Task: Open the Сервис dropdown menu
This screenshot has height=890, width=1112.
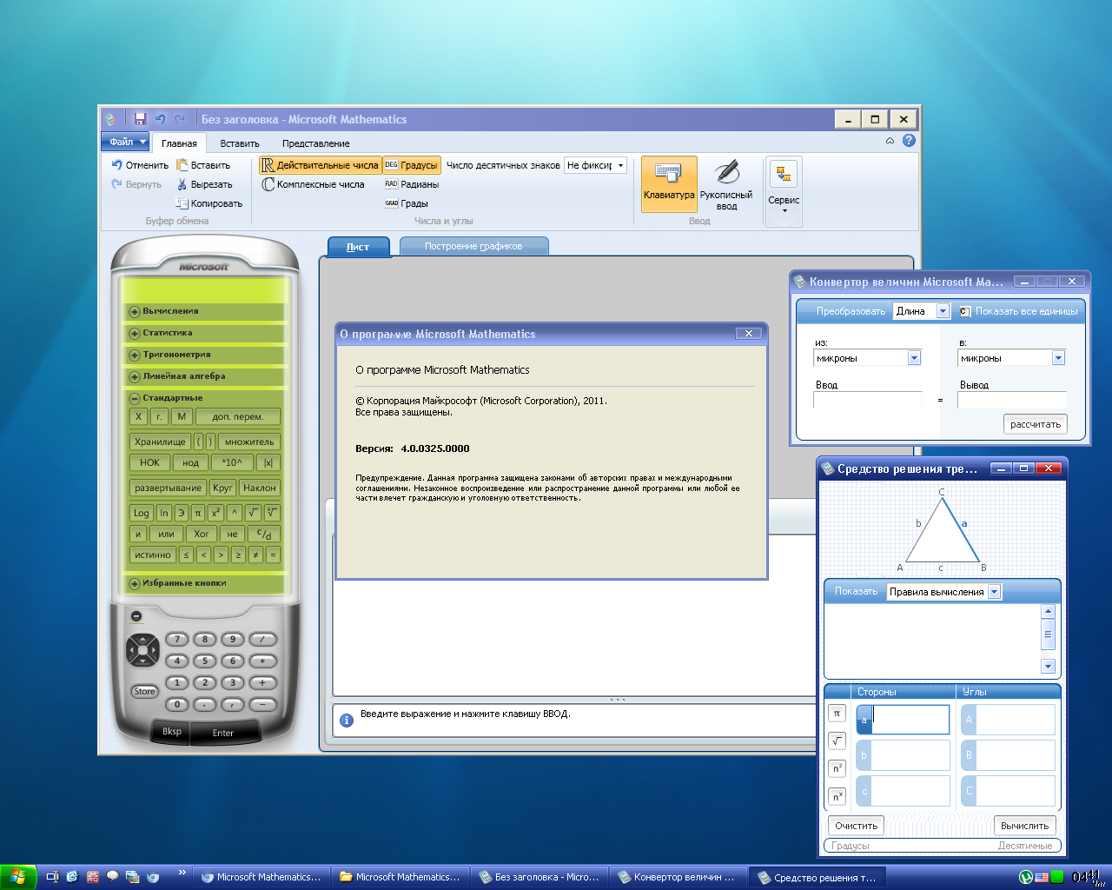Action: [784, 191]
